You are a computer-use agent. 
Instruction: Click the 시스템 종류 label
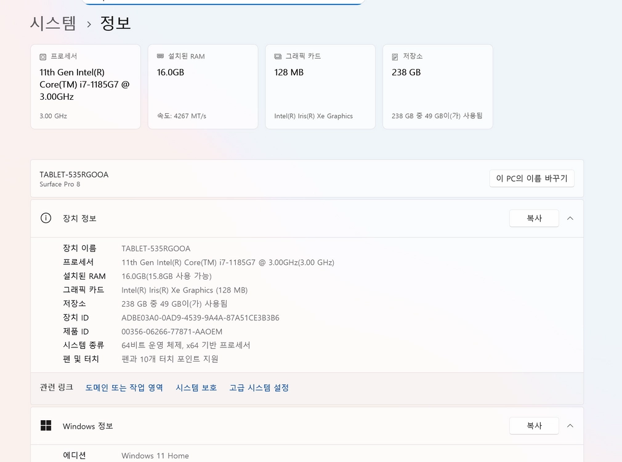(x=83, y=346)
